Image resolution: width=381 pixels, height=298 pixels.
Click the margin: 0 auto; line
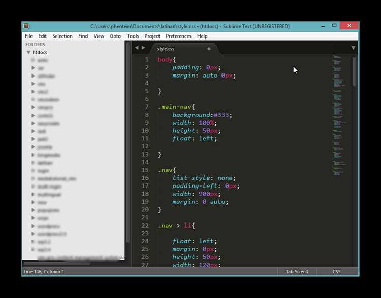point(200,202)
